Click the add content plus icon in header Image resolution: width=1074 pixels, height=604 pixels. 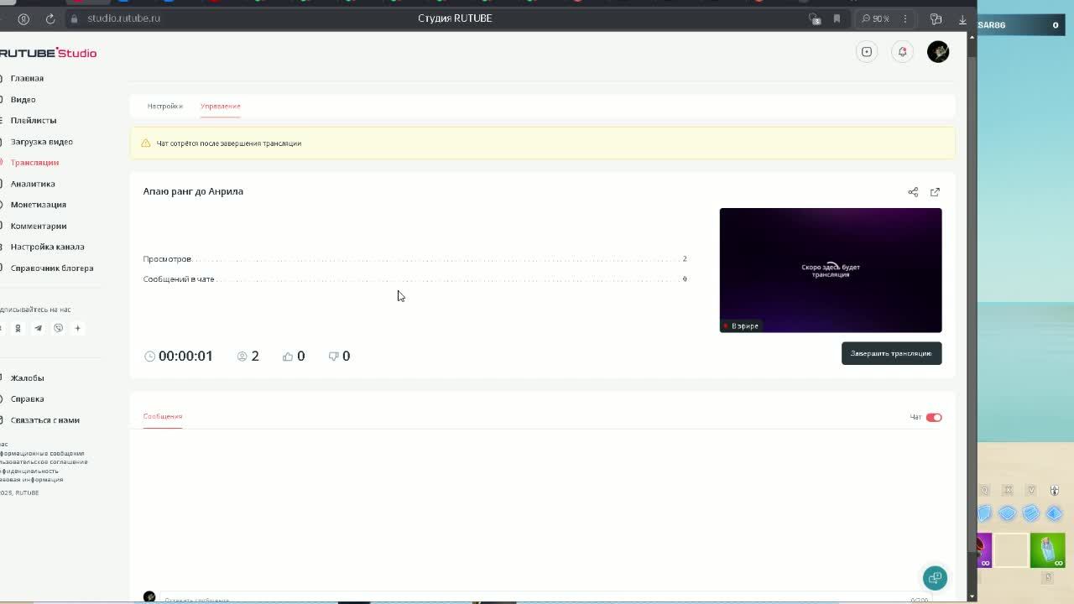point(867,52)
